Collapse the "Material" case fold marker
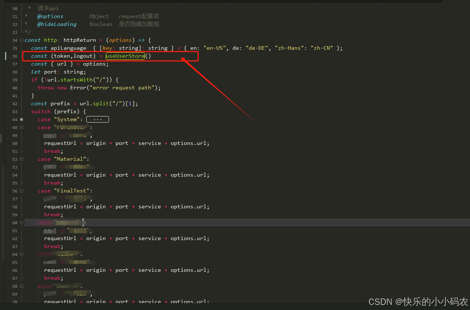This screenshot has width=470, height=310. tap(21, 159)
